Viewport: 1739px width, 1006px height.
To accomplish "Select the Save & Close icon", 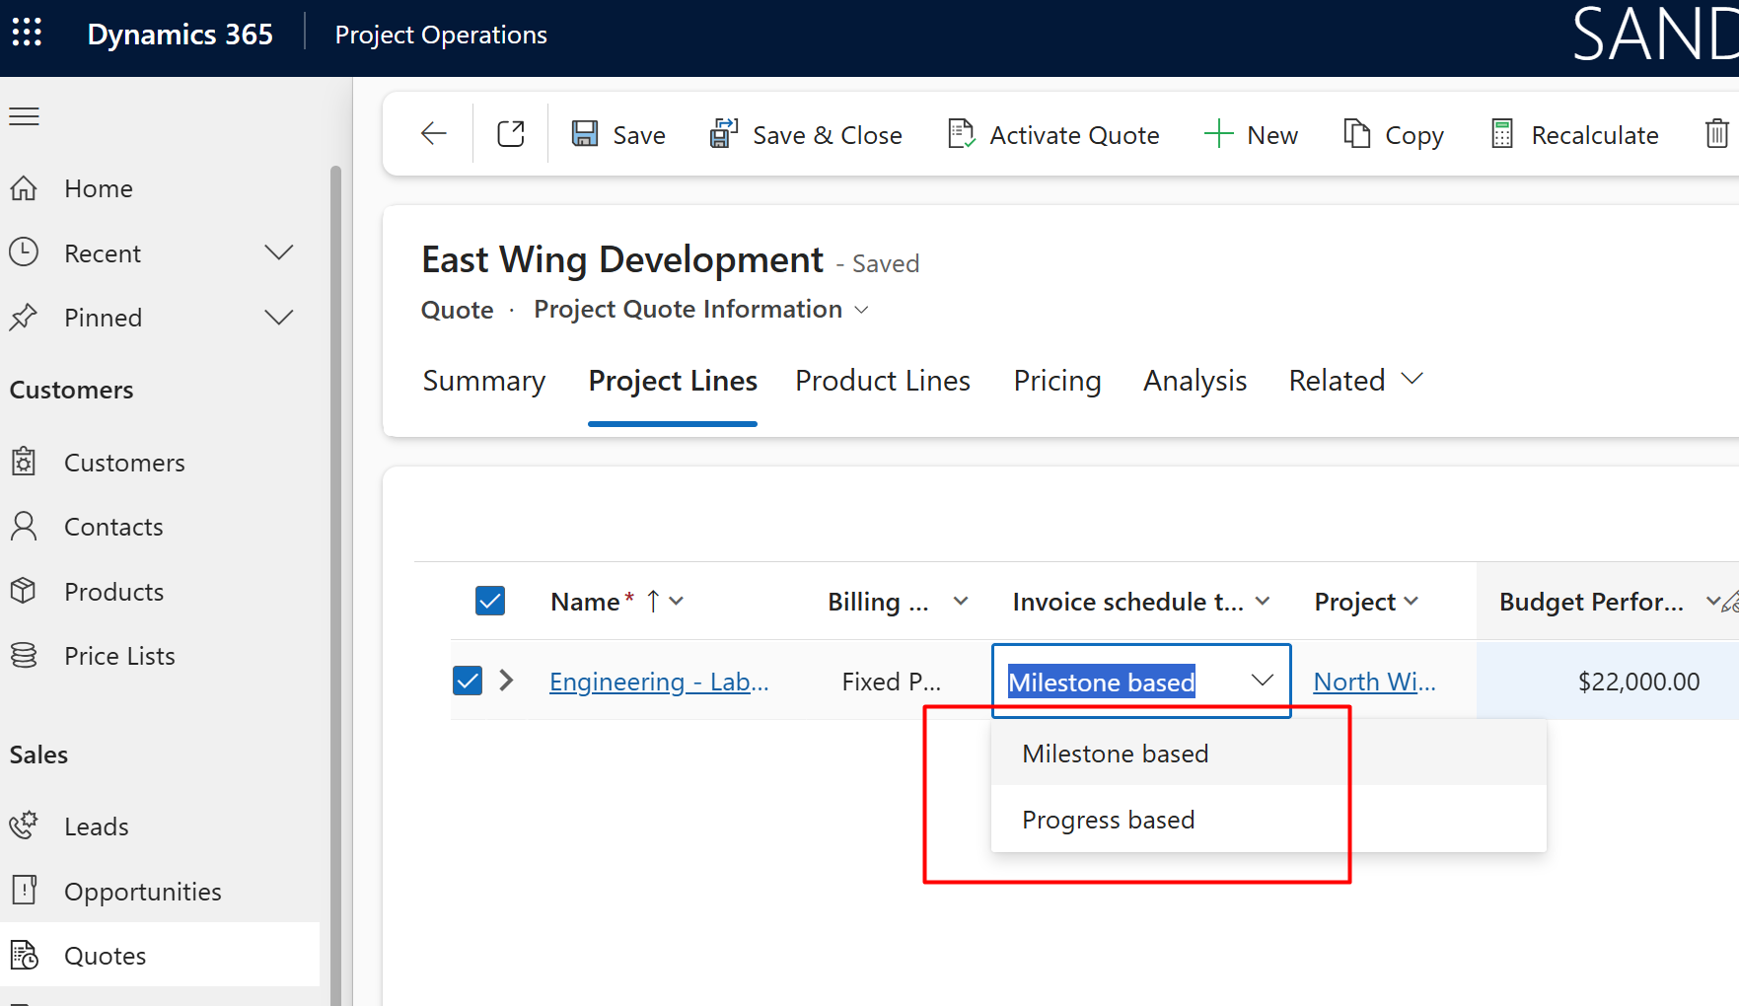I will click(x=722, y=133).
